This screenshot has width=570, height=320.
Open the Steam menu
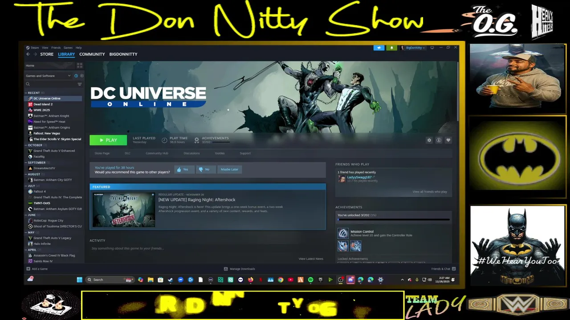tap(34, 48)
